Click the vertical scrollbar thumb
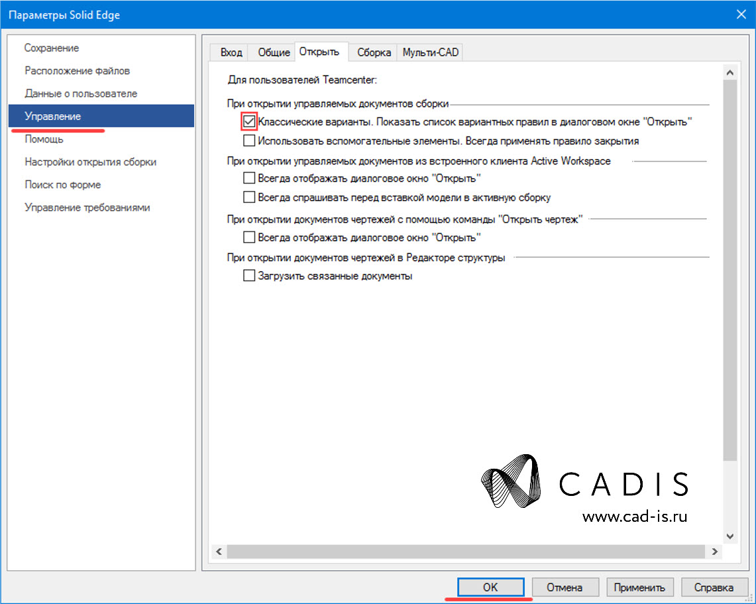The image size is (756, 604). point(730,270)
